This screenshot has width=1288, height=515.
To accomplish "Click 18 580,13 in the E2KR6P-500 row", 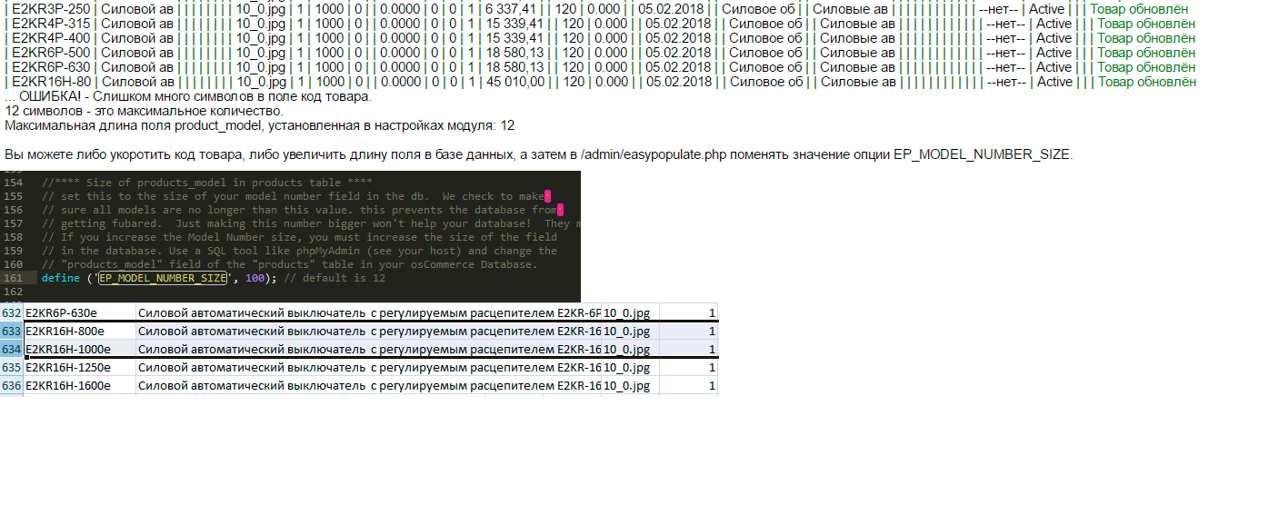I will pyautogui.click(x=515, y=53).
